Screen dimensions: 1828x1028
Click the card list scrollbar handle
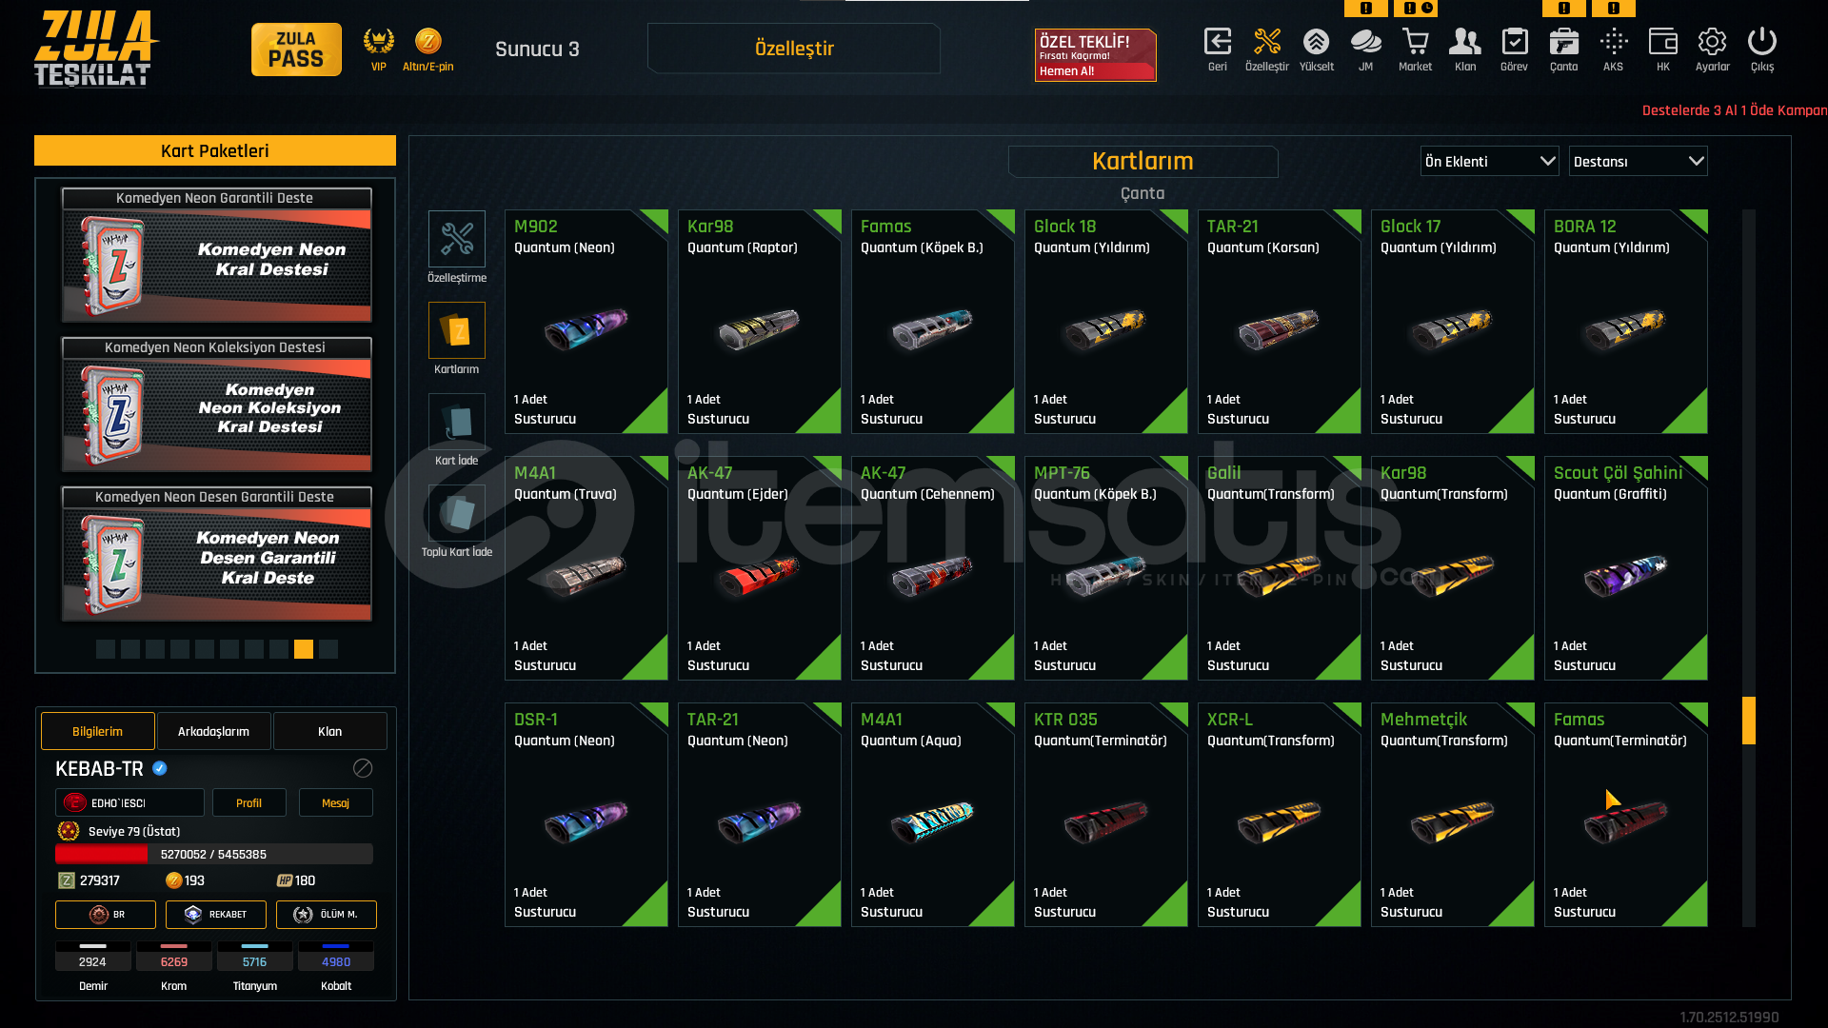click(x=1748, y=721)
